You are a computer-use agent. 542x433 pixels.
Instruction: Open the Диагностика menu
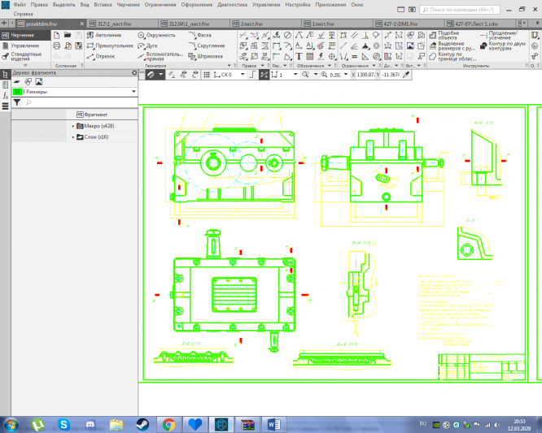tap(232, 4)
